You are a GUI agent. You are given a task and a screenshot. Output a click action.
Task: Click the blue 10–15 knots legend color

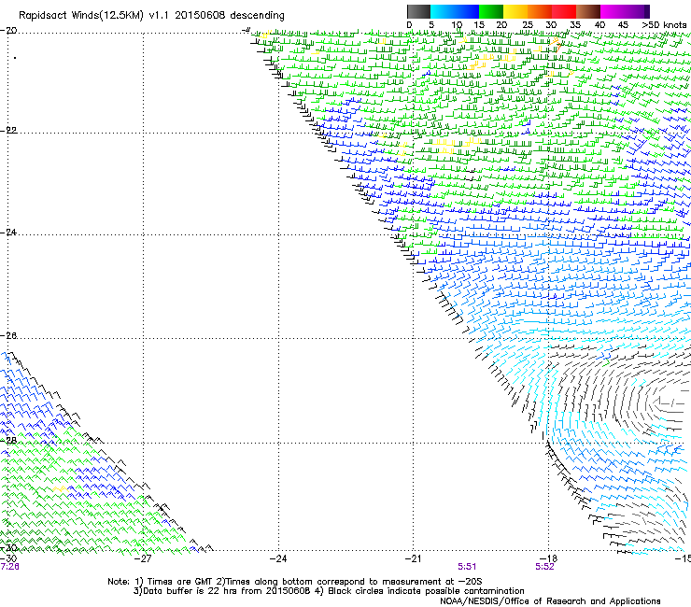tap(467, 11)
